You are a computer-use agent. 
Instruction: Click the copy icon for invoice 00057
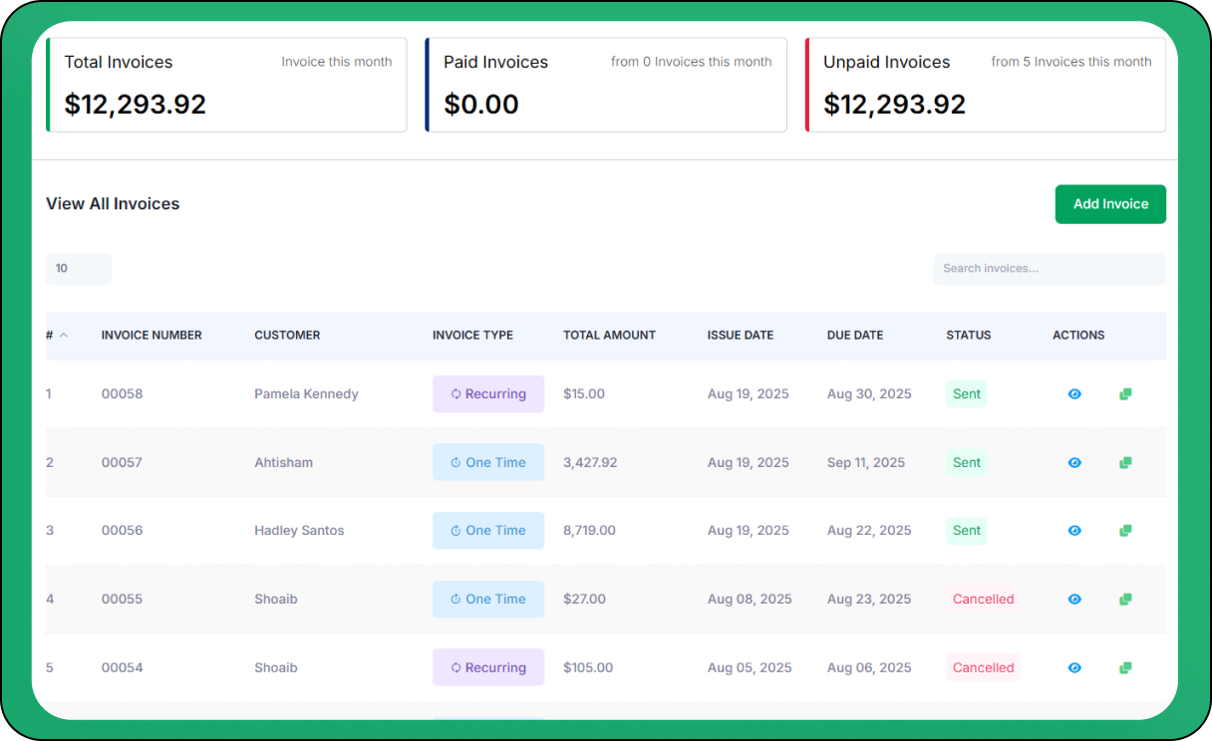[1125, 463]
